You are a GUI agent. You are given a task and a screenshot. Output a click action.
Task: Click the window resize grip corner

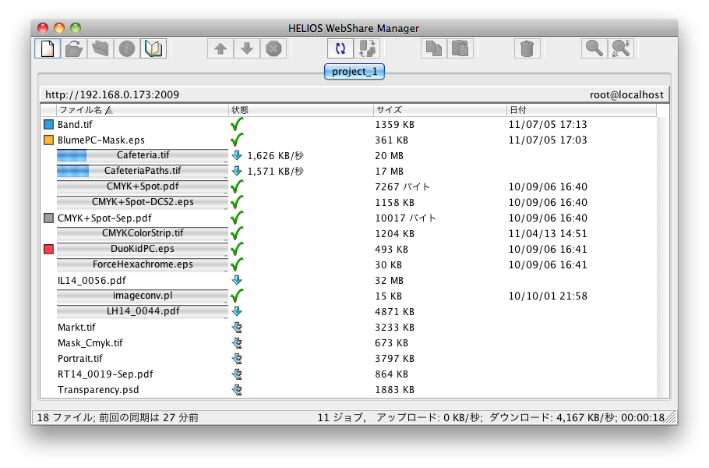tap(671, 418)
